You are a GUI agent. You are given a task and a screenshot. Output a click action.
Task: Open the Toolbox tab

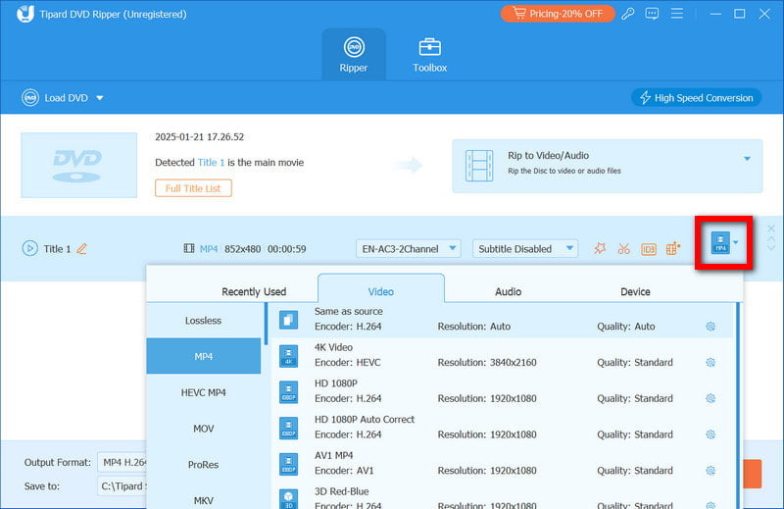(430, 55)
